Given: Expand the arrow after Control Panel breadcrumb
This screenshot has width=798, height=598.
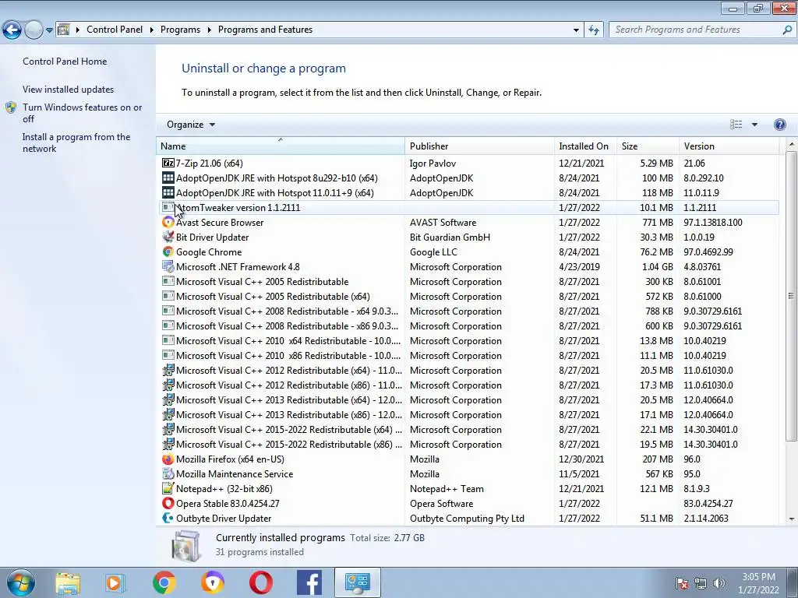Looking at the screenshot, I should [152, 30].
